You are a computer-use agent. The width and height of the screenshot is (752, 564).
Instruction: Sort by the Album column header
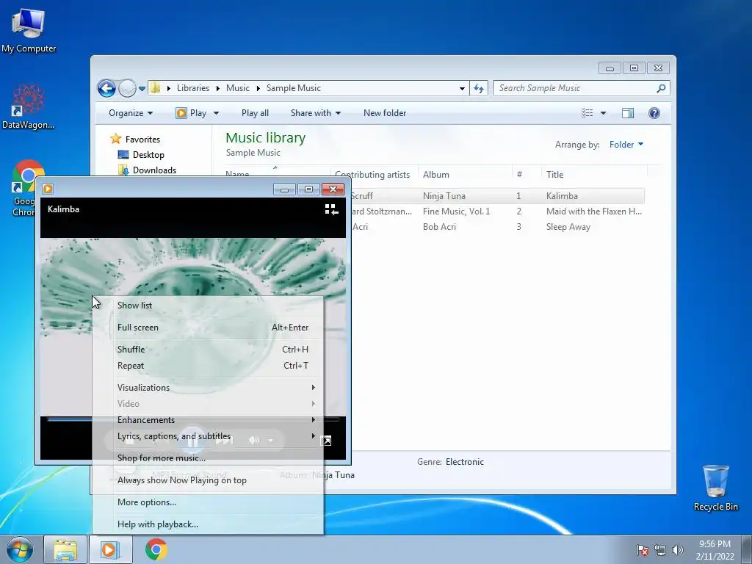pos(465,175)
